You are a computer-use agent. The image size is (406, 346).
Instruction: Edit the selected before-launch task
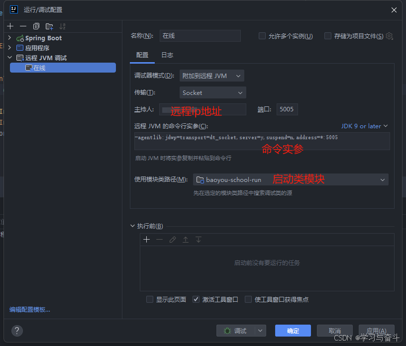(x=173, y=239)
